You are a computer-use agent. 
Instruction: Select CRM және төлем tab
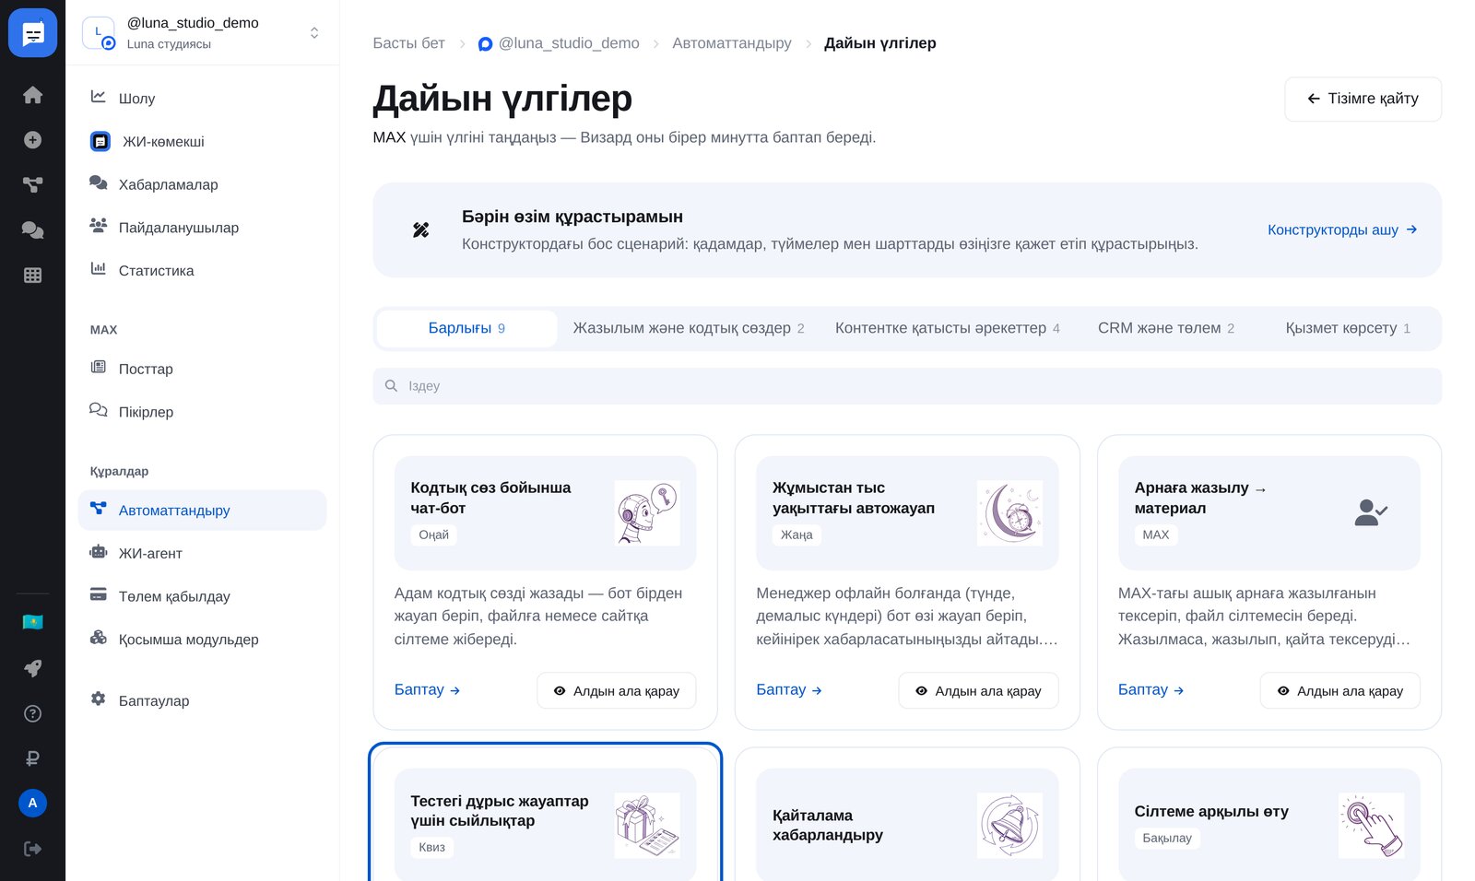1166,328
